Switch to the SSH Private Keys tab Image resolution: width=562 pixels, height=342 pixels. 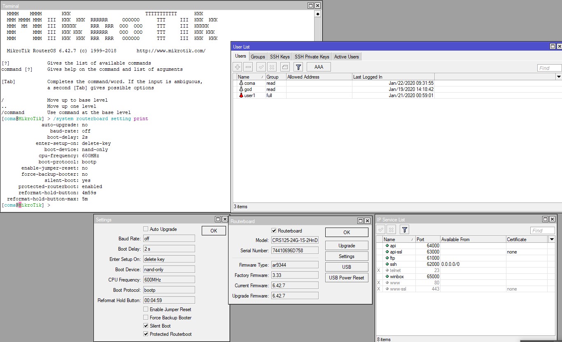tap(312, 56)
